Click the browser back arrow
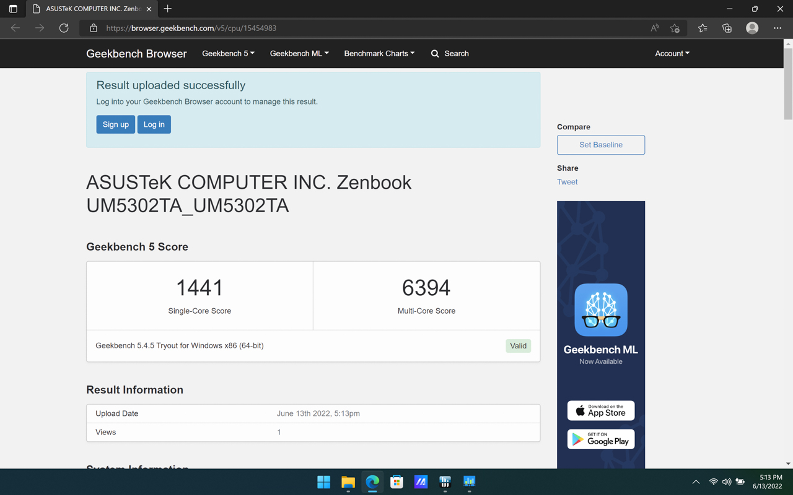Screen dimensions: 793x495 tap(15, 28)
